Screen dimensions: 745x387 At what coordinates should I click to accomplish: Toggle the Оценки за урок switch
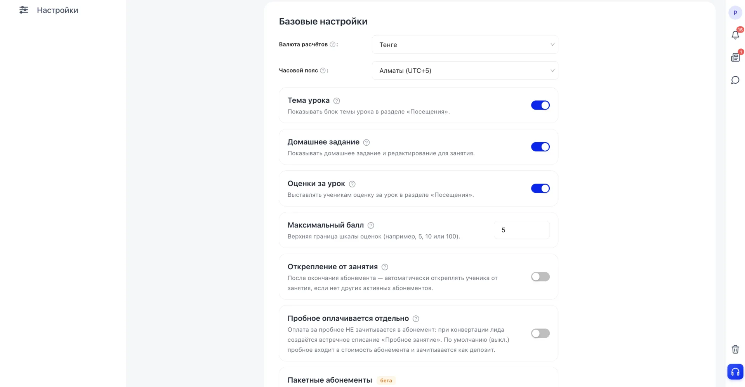click(x=540, y=188)
